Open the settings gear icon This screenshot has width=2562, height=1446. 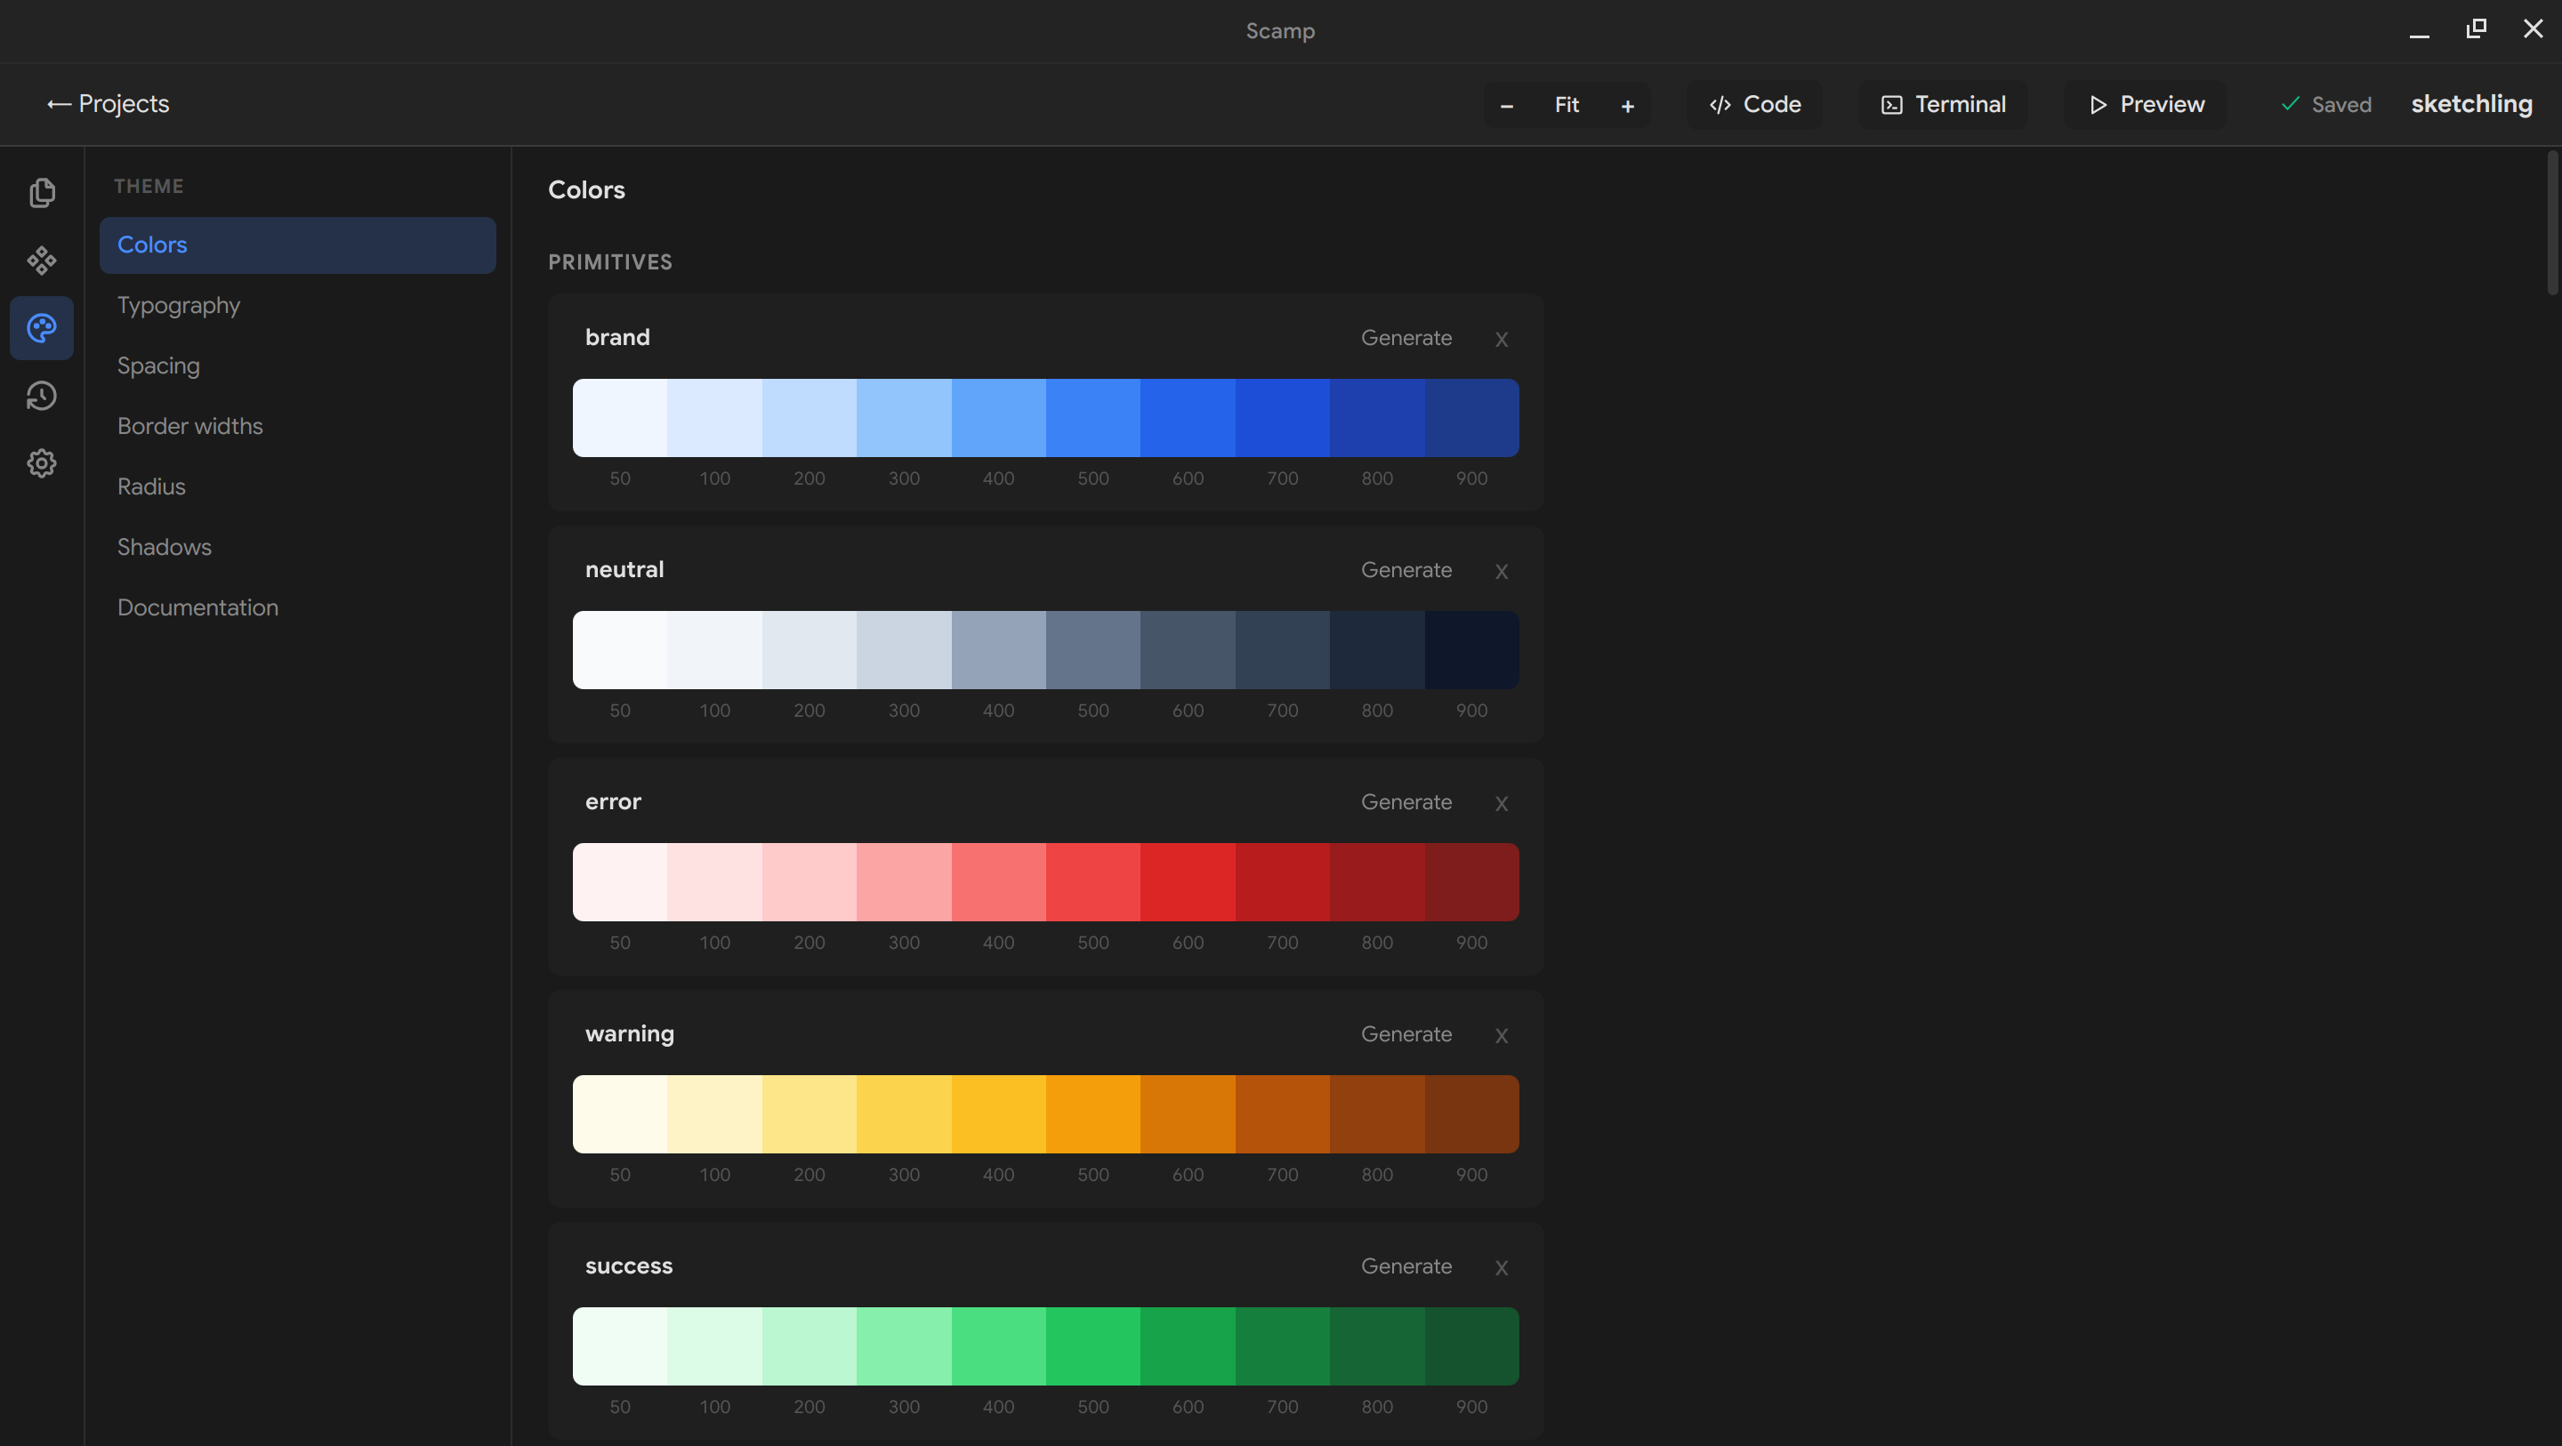(x=42, y=462)
